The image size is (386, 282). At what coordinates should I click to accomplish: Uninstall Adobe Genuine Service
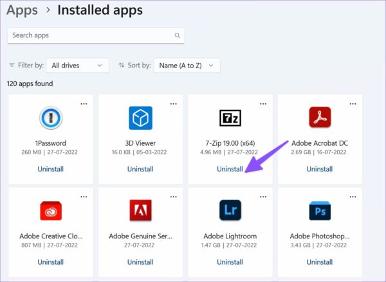click(140, 262)
